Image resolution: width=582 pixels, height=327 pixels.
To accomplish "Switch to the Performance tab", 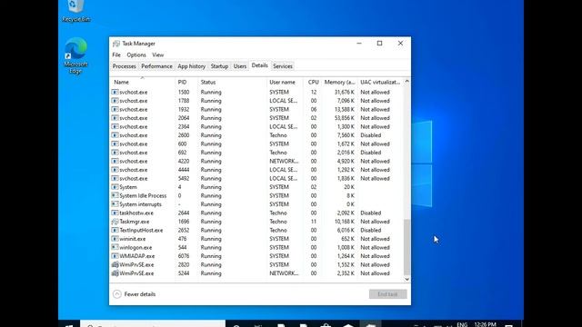I will [x=156, y=66].
